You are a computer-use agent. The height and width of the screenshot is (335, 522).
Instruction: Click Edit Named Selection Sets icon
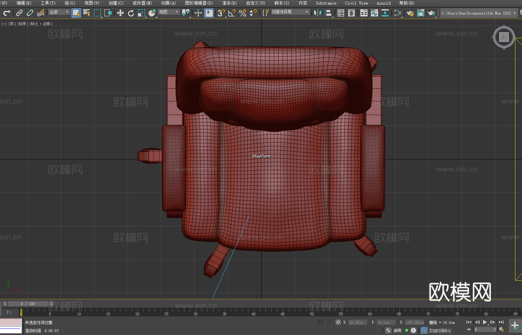pos(266,13)
